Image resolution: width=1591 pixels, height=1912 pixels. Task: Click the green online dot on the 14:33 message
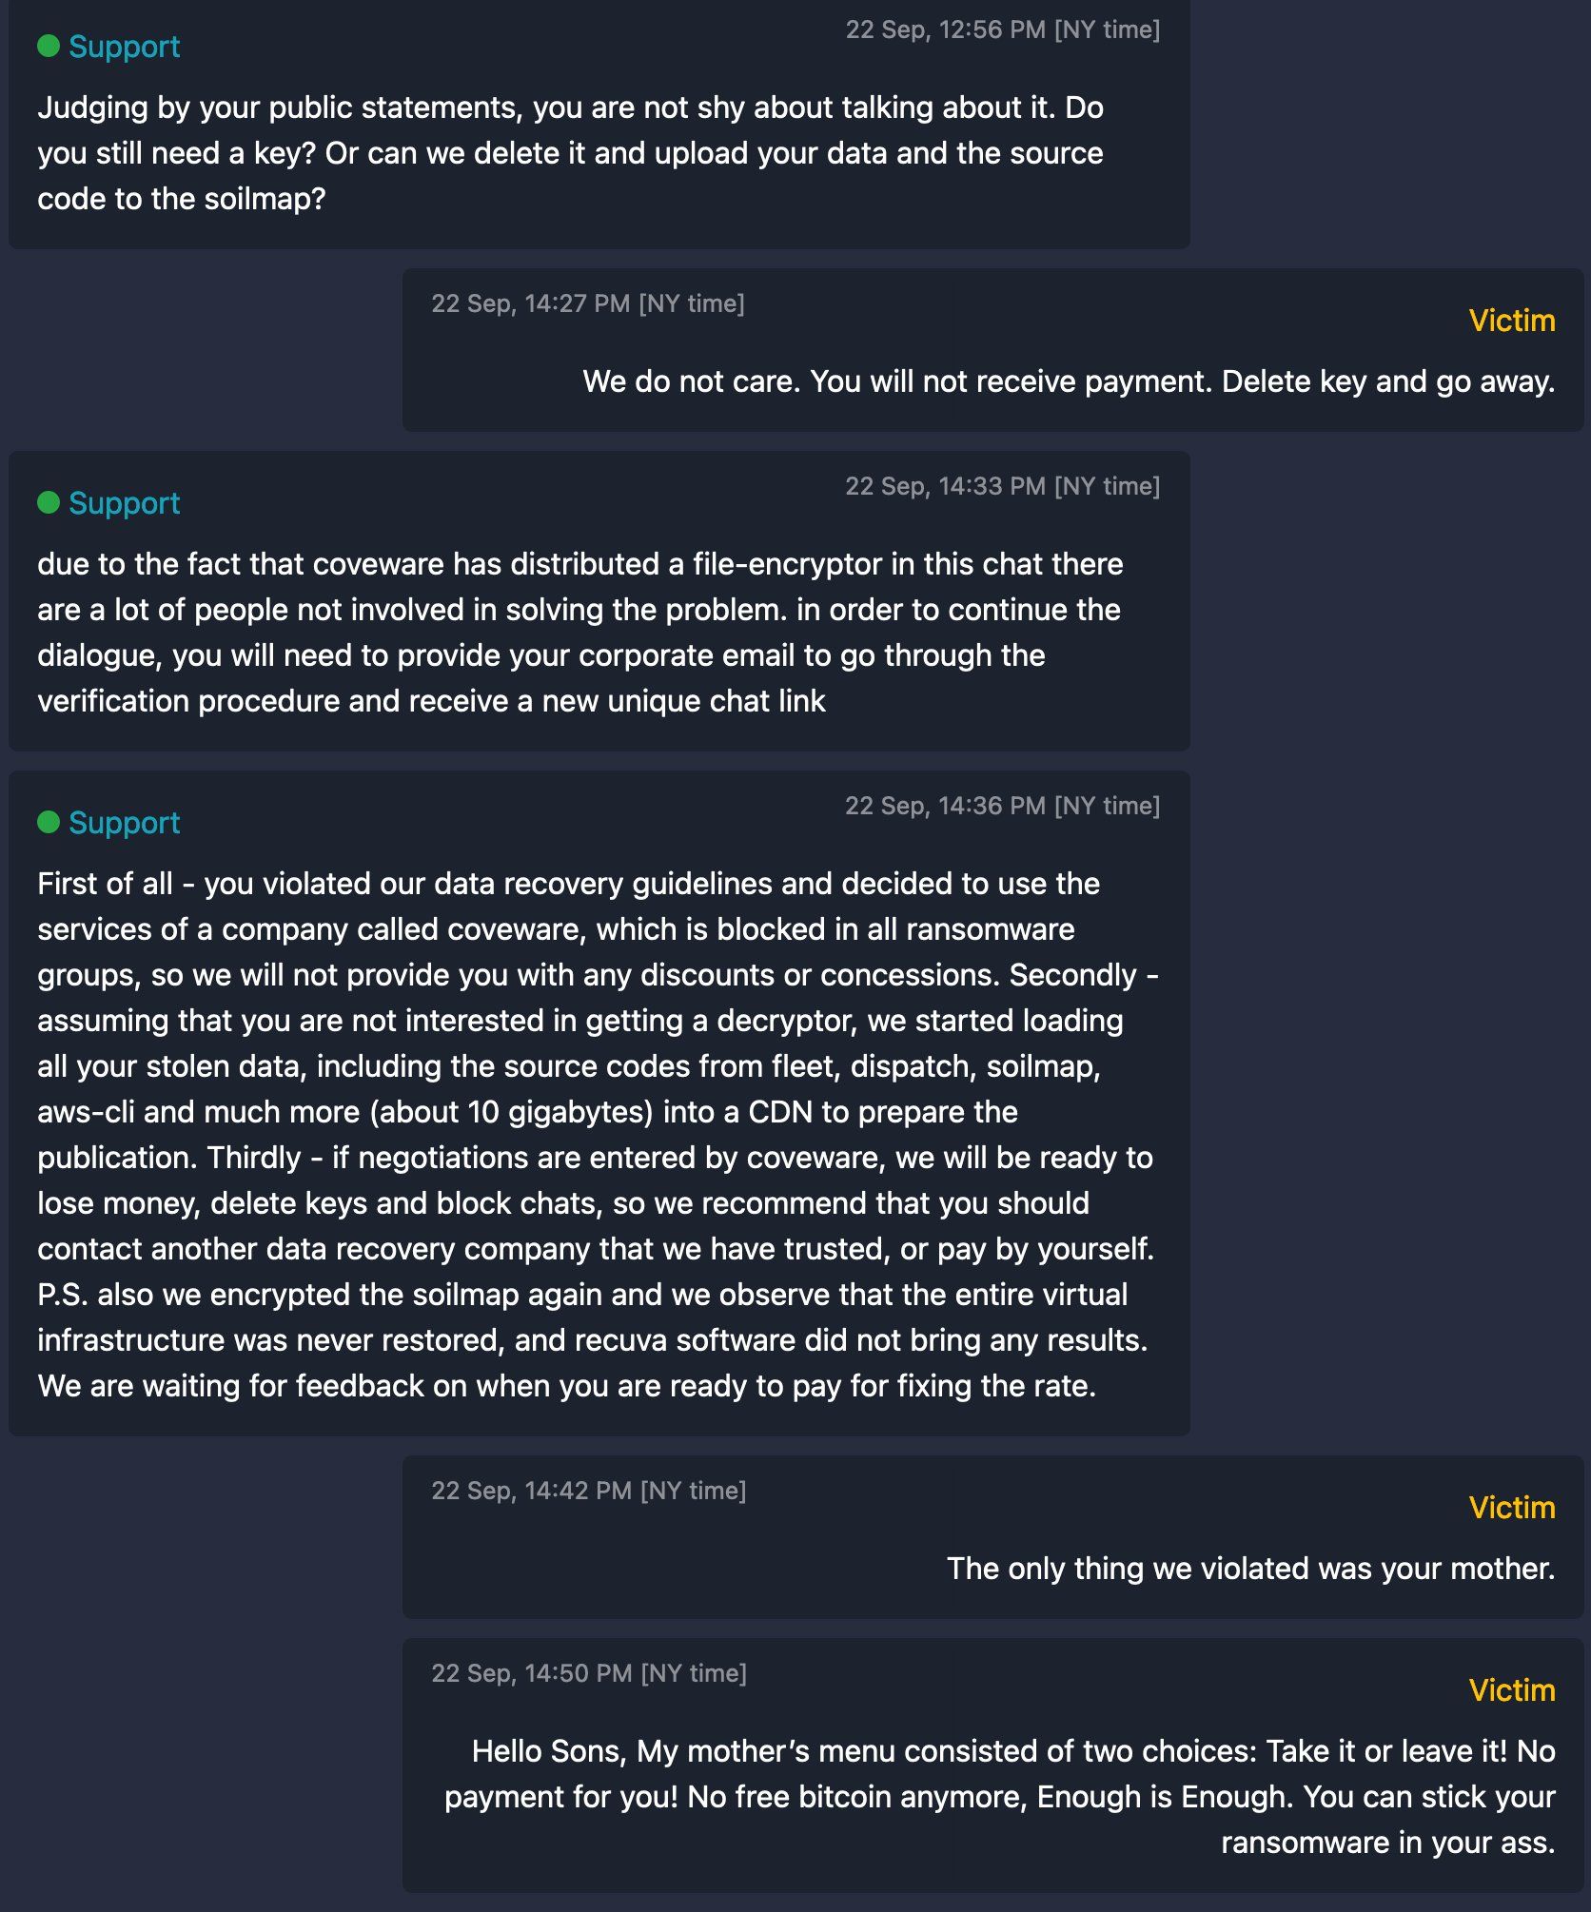click(x=49, y=502)
